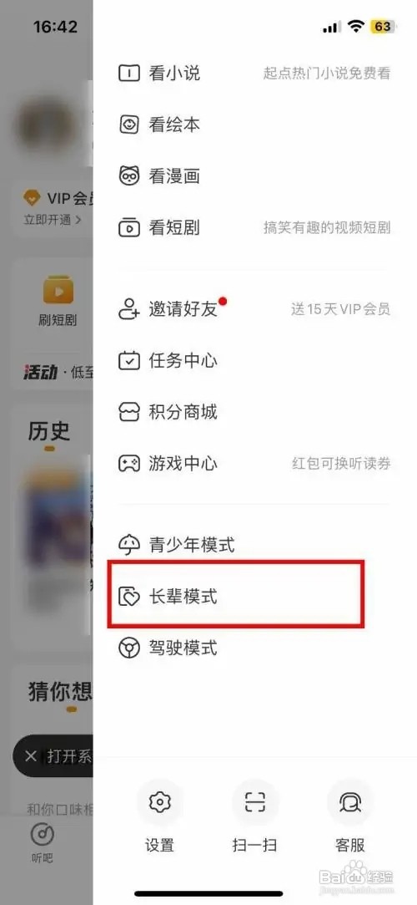This screenshot has height=905, width=417.
Task: Select 长辈模式 elder mode entry
Action: tap(236, 596)
